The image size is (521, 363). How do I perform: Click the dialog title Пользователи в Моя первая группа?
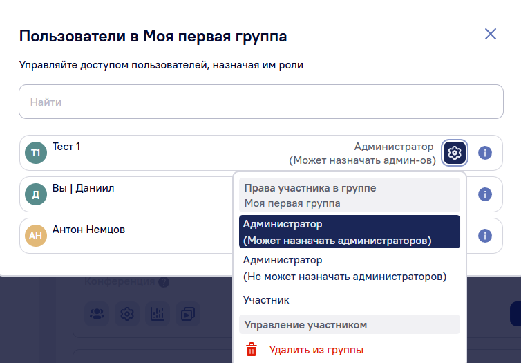(153, 36)
